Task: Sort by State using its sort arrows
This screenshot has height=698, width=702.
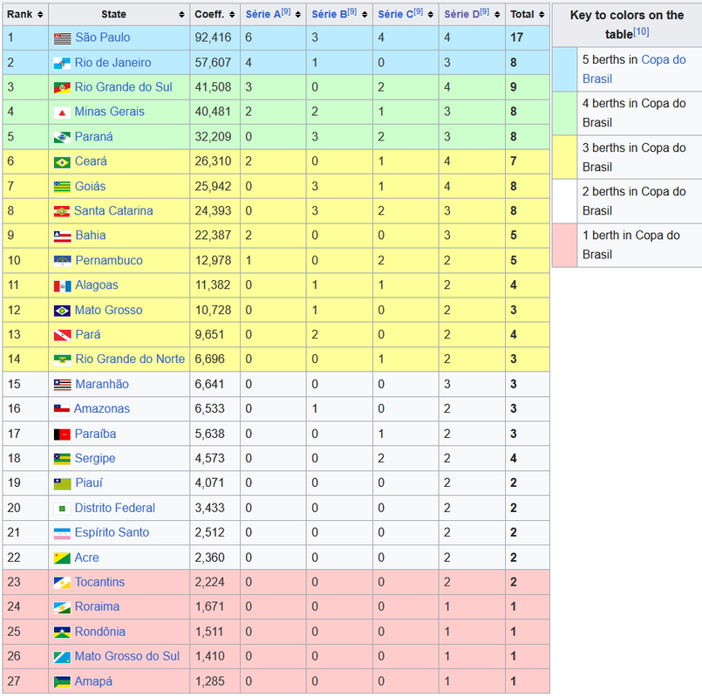Action: 181,14
